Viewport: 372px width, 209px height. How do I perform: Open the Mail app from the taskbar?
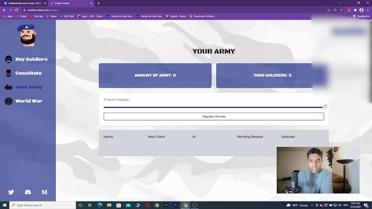(128, 205)
